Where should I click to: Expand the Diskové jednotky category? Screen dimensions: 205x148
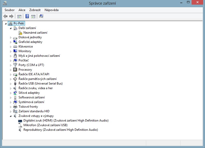pos(11,38)
